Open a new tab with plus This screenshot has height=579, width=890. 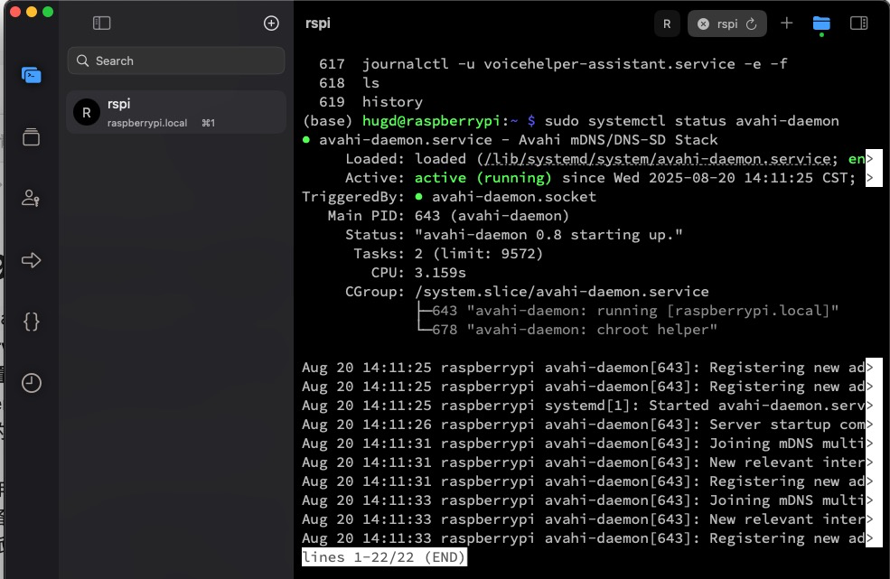tap(787, 23)
